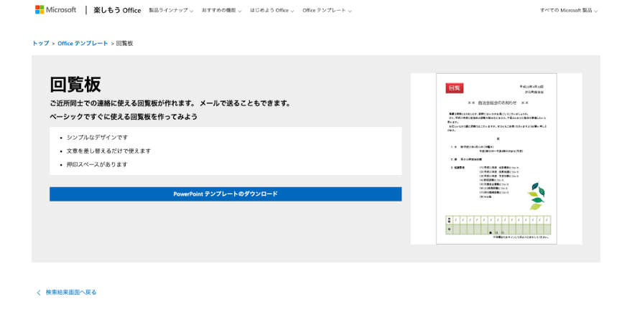Open the 回覧板 template preview image

[x=496, y=158]
